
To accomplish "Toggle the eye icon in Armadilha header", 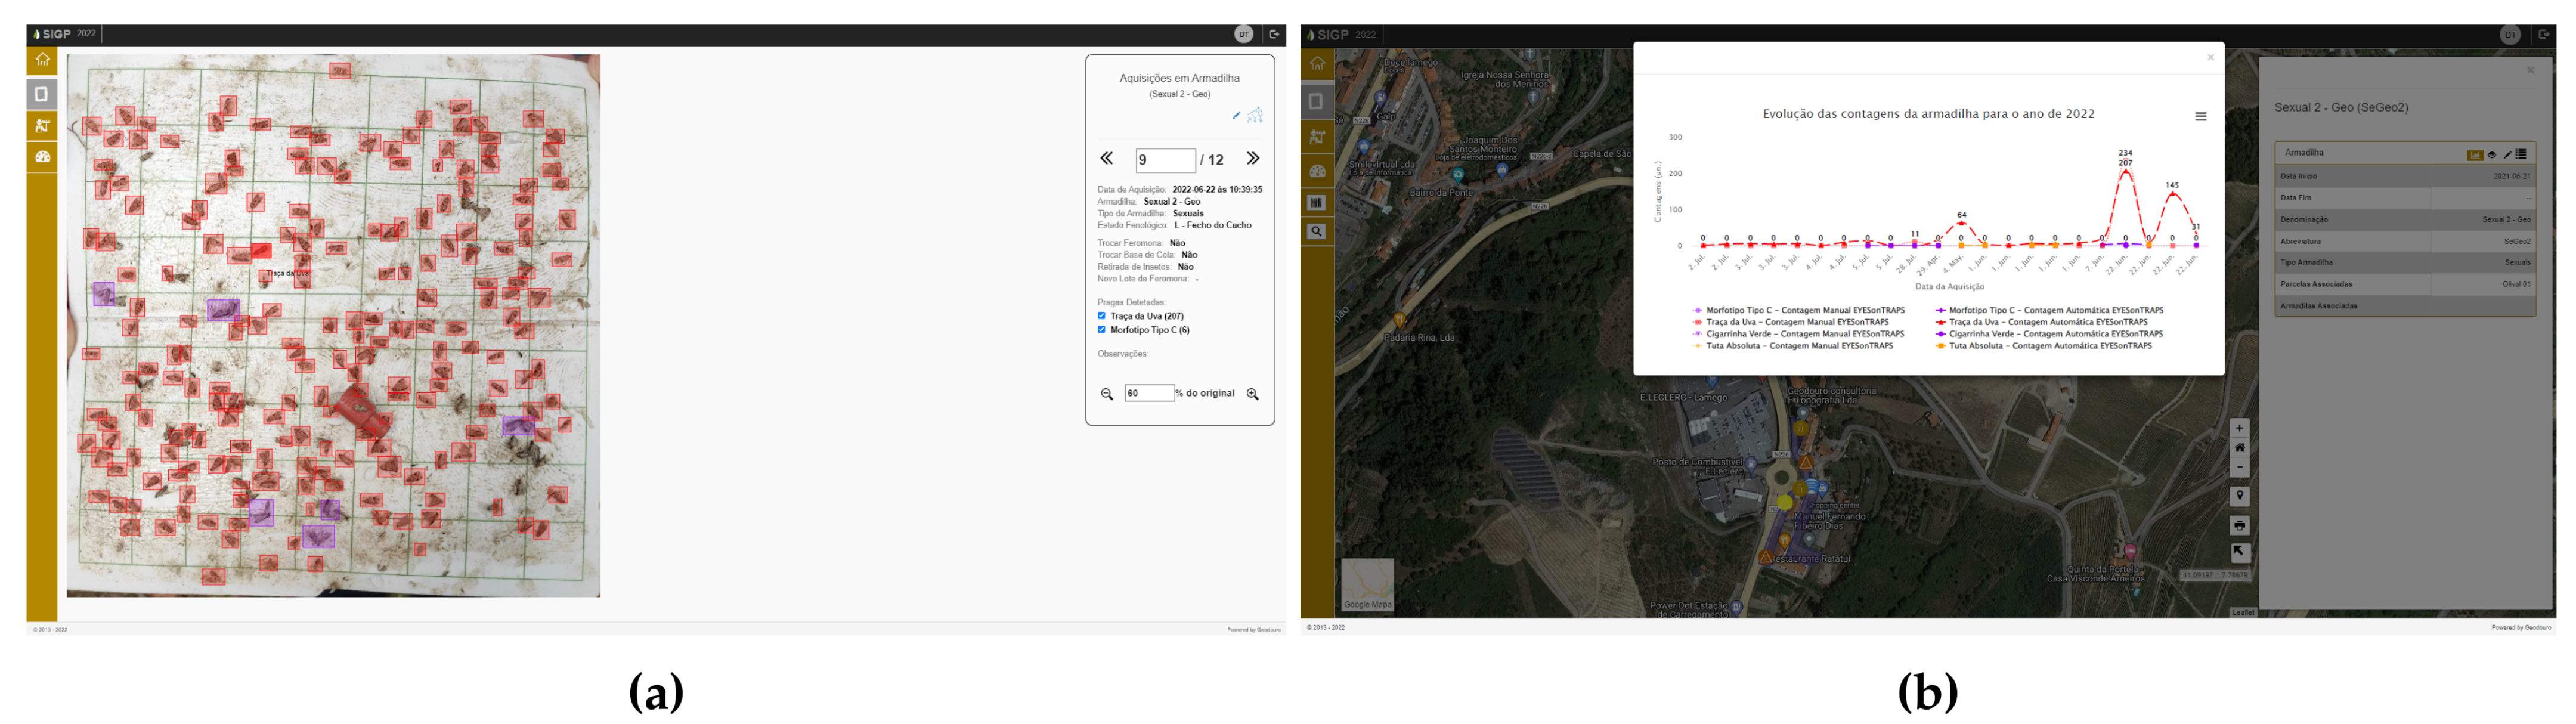I will pyautogui.click(x=2491, y=154).
